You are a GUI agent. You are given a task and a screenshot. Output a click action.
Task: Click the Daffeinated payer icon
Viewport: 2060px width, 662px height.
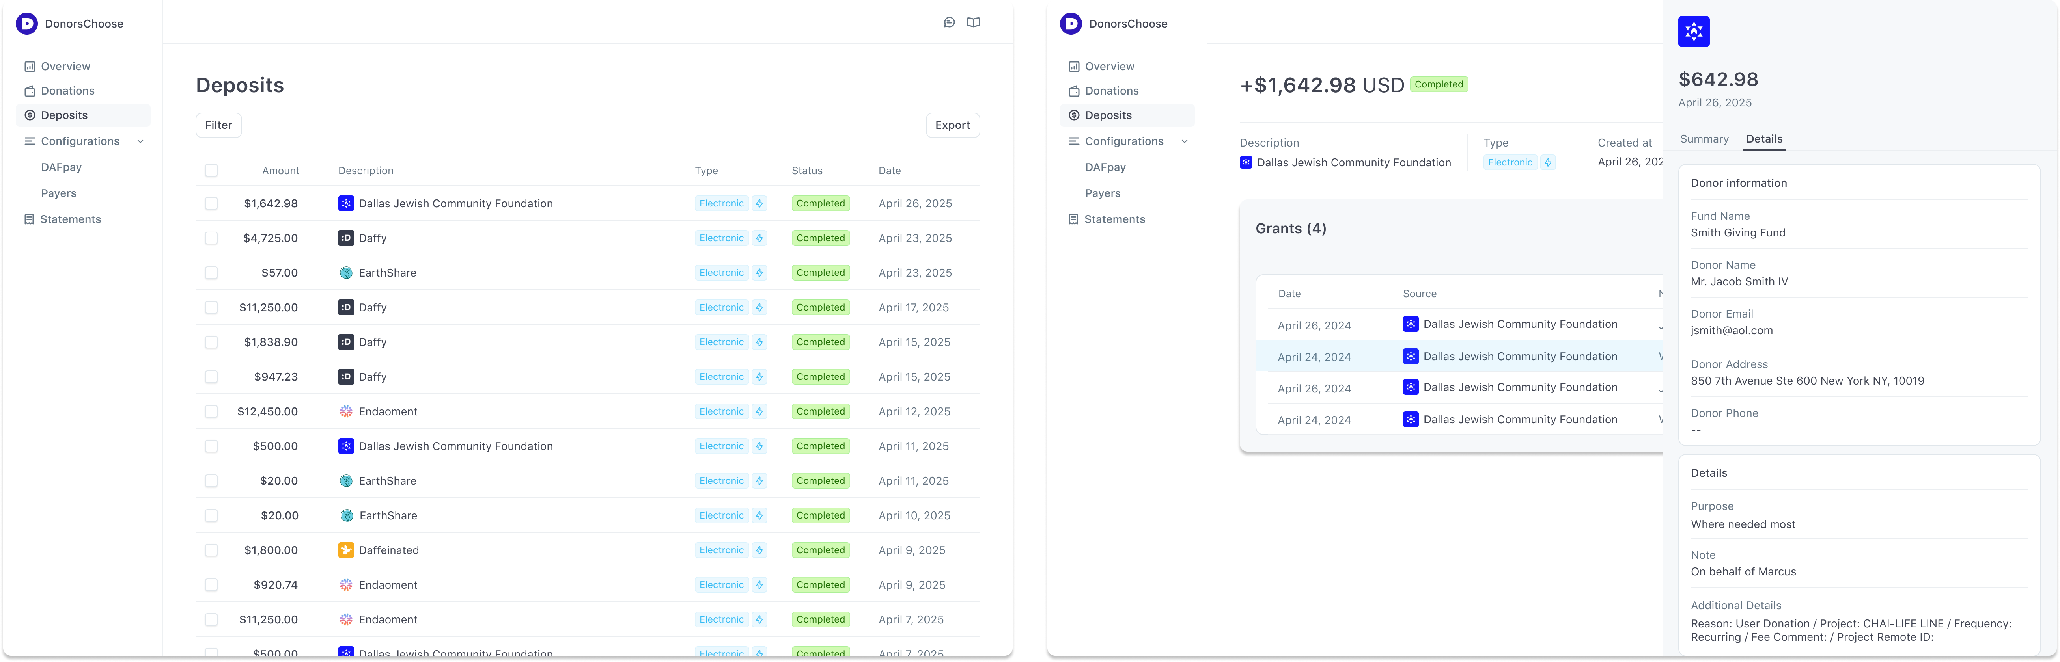tap(345, 550)
